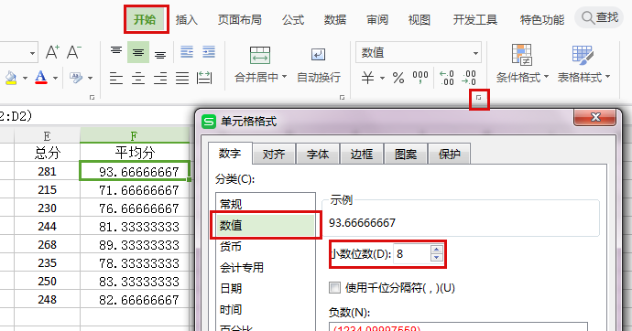Select cell containing 93.66666667
The width and height of the screenshot is (632, 331).
pyautogui.click(x=135, y=171)
